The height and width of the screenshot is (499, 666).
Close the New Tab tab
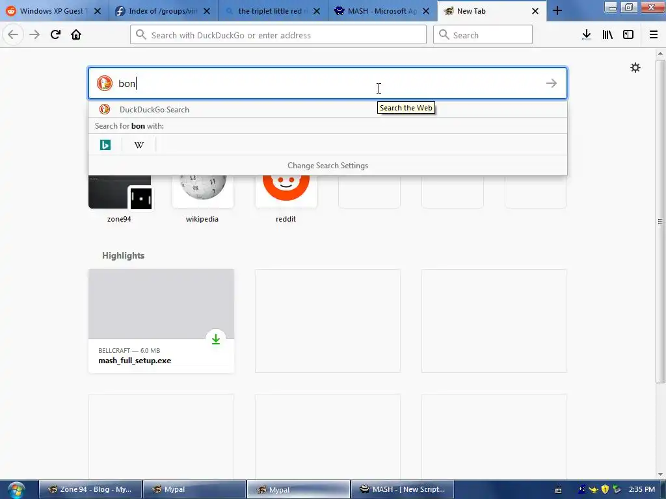[535, 11]
